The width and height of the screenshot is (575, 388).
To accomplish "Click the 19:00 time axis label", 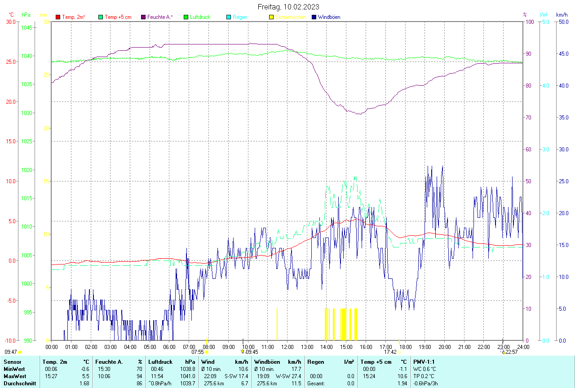I will tap(425, 347).
